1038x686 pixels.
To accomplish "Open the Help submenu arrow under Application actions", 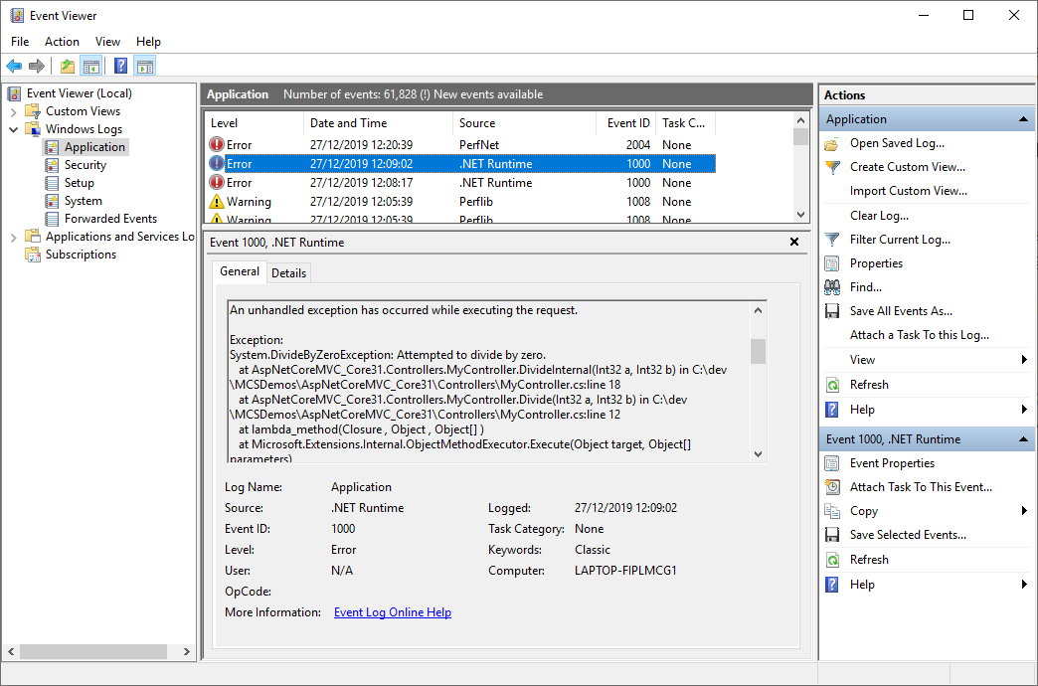I will (x=1025, y=410).
